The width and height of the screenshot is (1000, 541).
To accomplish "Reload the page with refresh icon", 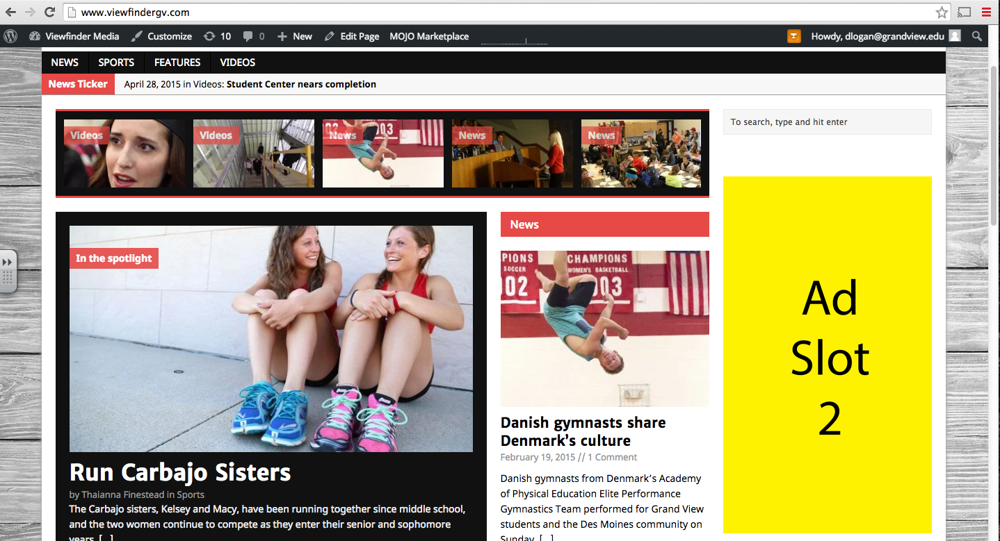I will 49,12.
